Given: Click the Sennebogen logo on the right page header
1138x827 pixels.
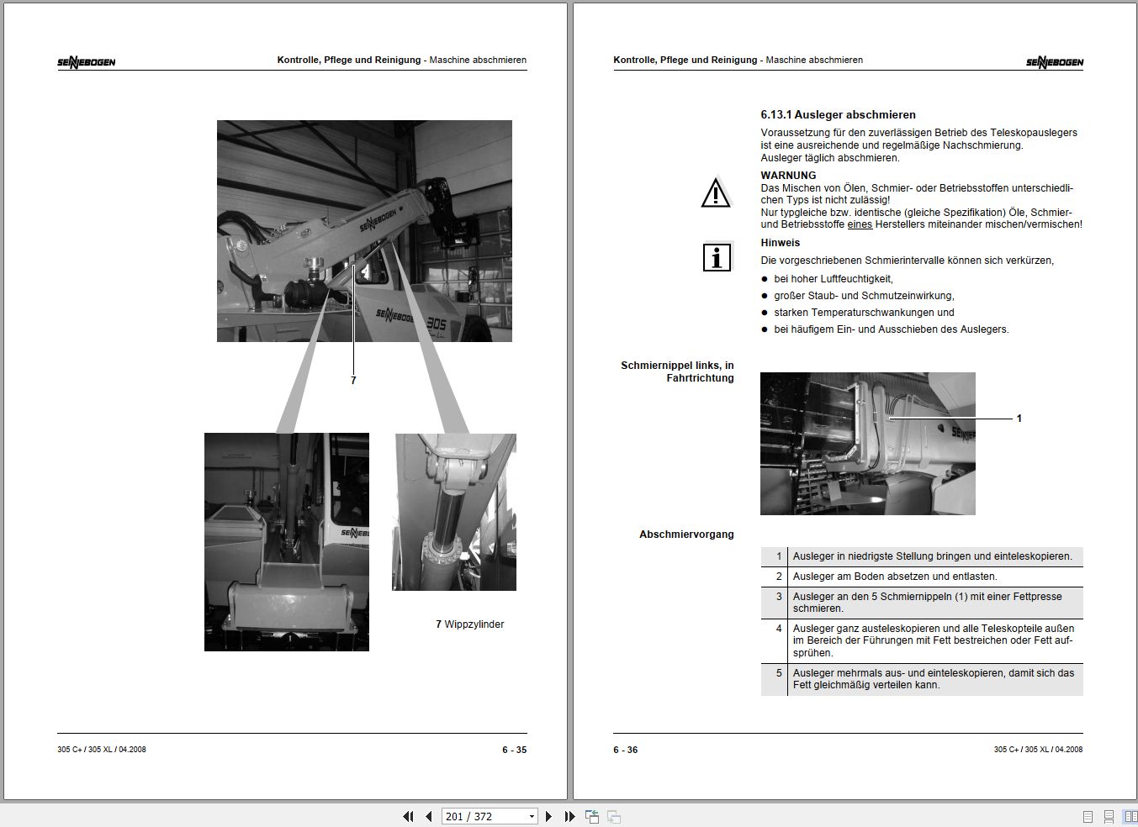Looking at the screenshot, I should (x=1055, y=61).
